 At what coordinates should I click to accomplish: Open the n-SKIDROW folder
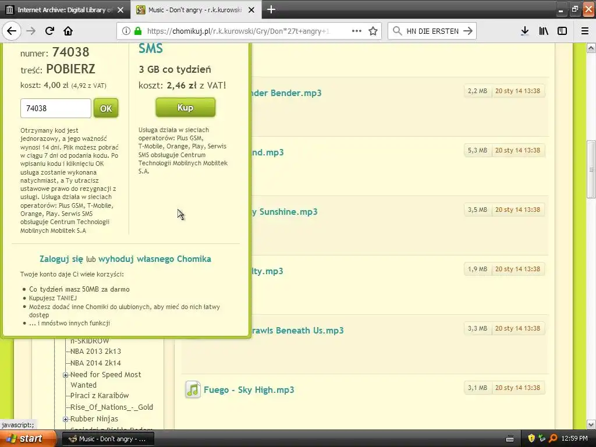coord(90,341)
